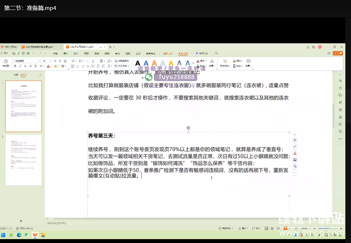Screen dimensions: 351x243
Task: Toggle left text alignment
Action: tap(73, 66)
